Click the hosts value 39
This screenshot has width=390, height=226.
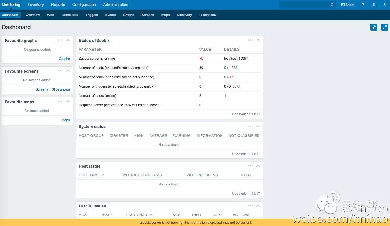pyautogui.click(x=201, y=68)
